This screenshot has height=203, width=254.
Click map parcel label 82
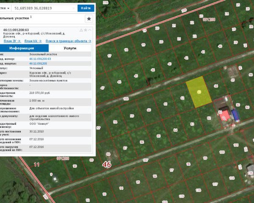click(209, 118)
